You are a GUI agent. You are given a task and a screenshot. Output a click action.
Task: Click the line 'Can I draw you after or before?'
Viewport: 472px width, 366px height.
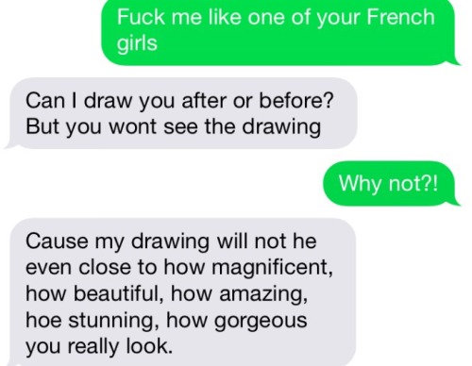[179, 101]
